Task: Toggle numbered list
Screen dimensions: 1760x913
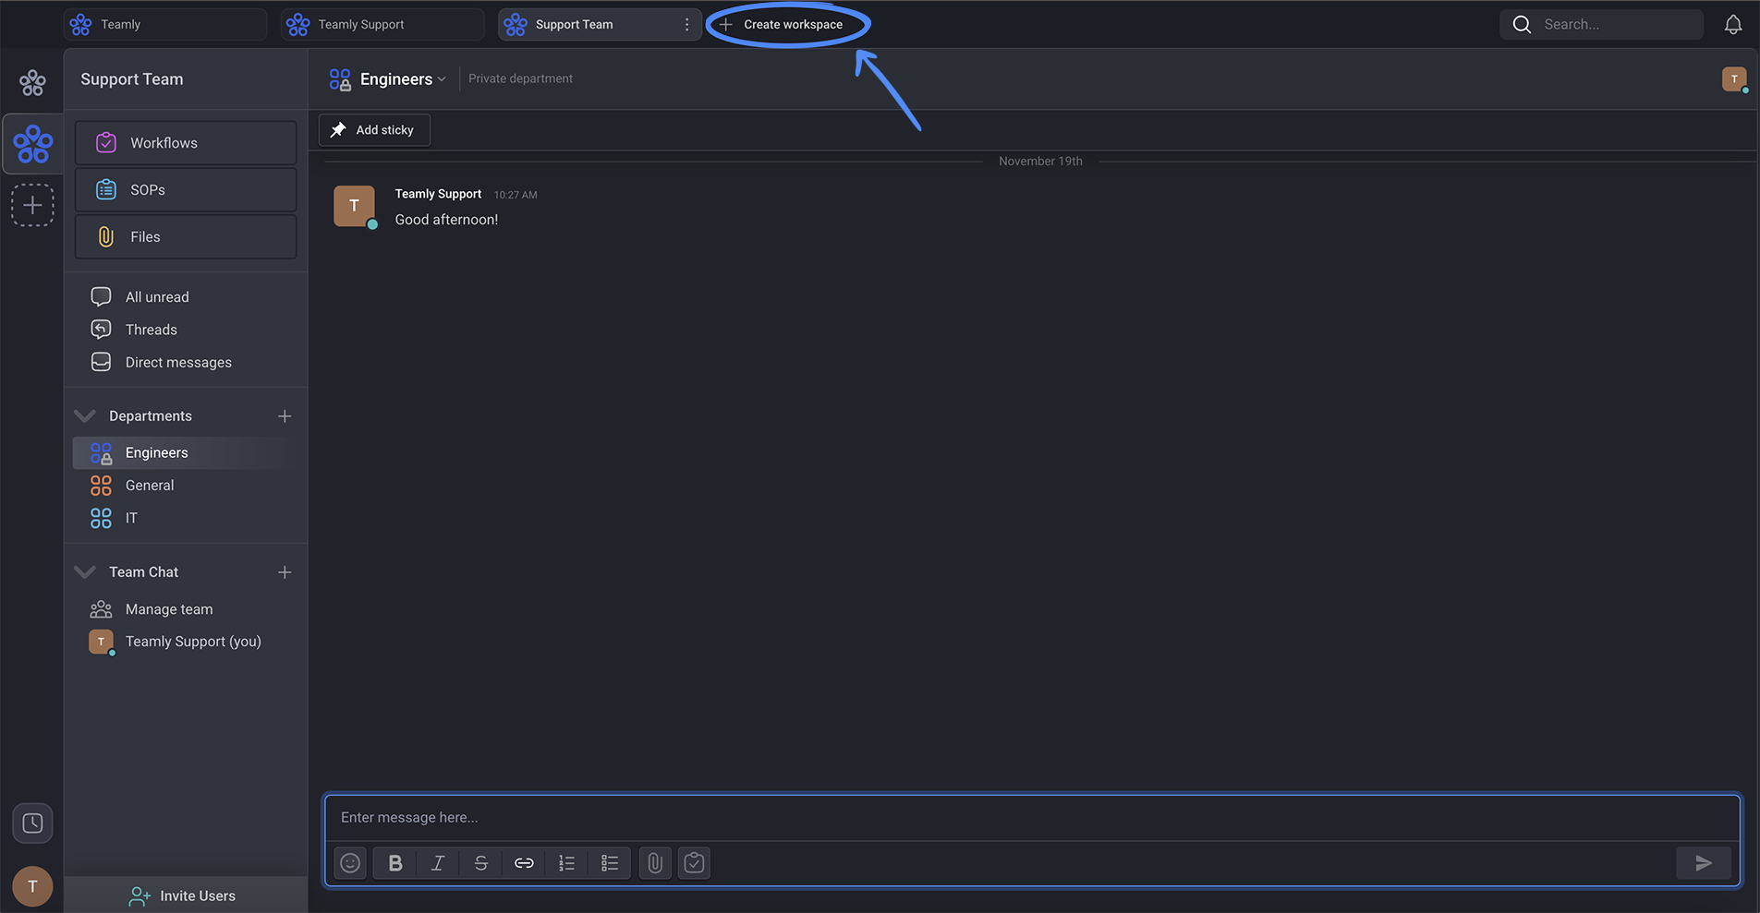Action: click(x=566, y=863)
